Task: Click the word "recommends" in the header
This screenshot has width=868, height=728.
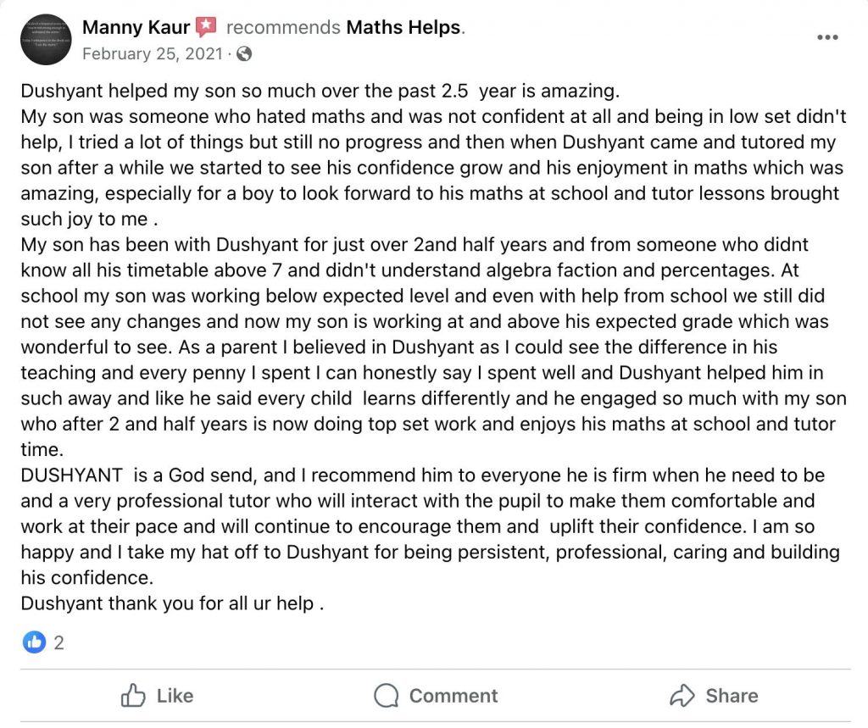Action: pyautogui.click(x=283, y=28)
